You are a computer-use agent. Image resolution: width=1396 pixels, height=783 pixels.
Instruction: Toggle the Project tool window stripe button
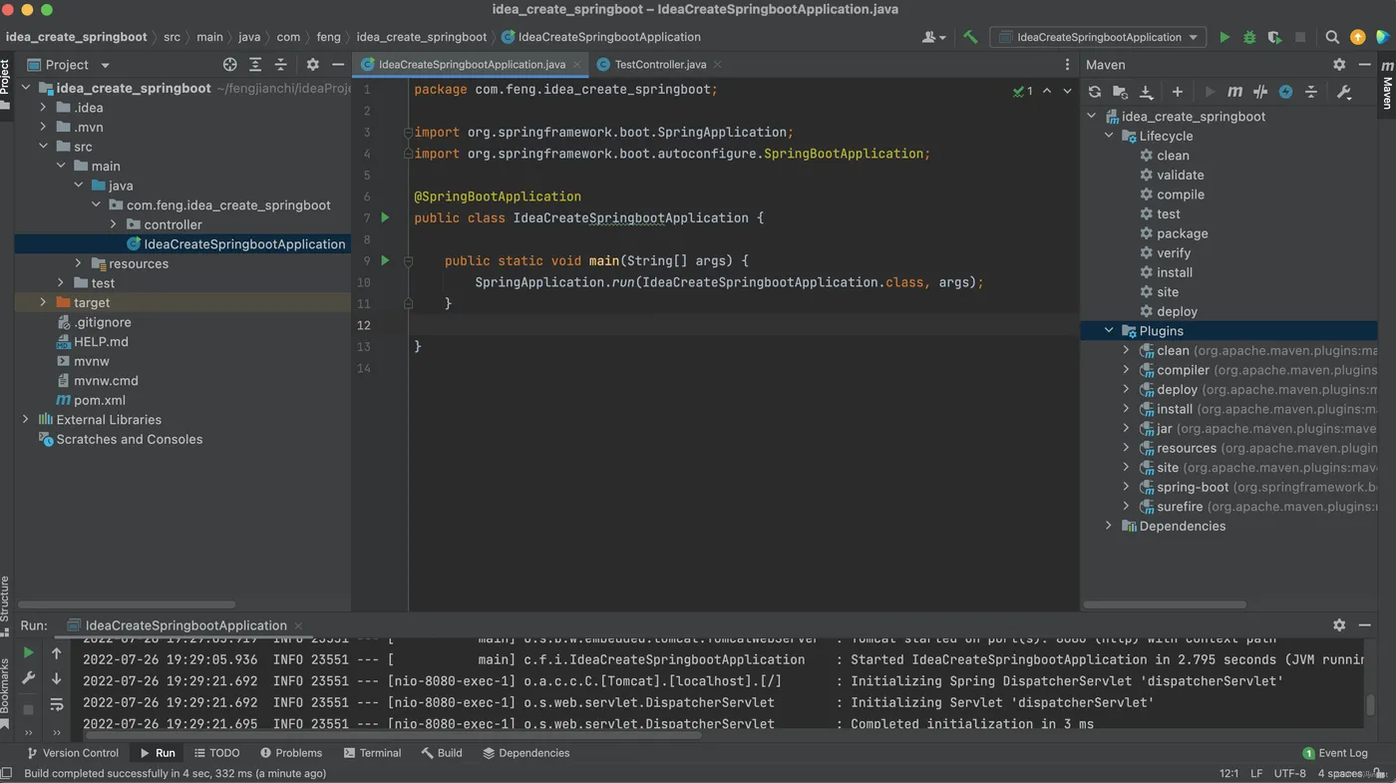pyautogui.click(x=6, y=87)
